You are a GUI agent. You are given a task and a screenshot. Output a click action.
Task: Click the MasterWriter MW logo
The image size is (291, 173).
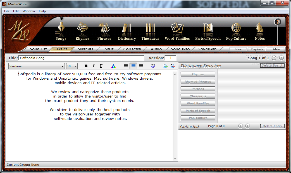[x=20, y=31]
